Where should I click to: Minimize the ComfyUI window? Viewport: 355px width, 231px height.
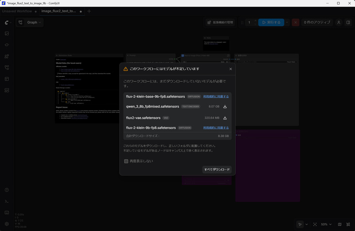click(x=327, y=3)
